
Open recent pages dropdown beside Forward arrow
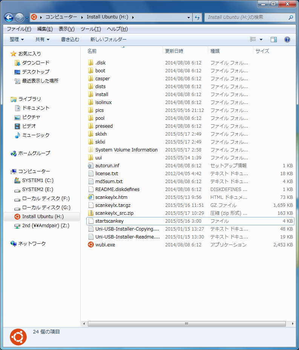click(27, 17)
